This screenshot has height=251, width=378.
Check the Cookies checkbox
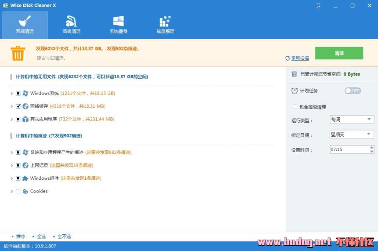pyautogui.click(x=18, y=191)
